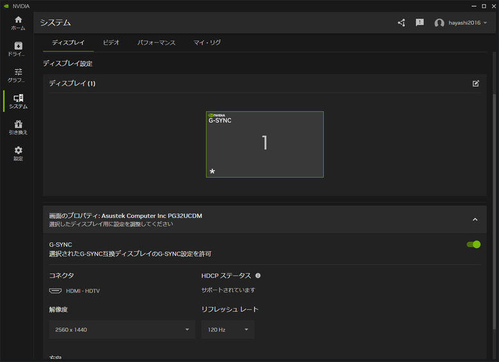Open the 120 Hz refresh rate dropdown
The width and height of the screenshot is (499, 362).
(228, 329)
